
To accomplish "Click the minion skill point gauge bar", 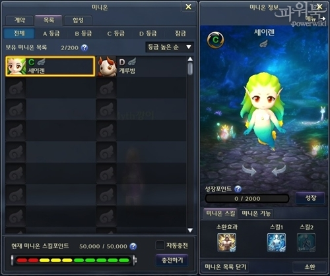I will (x=73, y=260).
